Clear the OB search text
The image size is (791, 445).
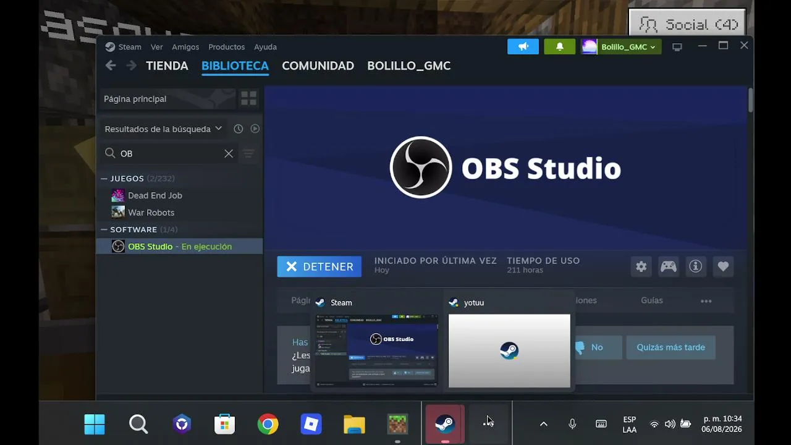229,153
